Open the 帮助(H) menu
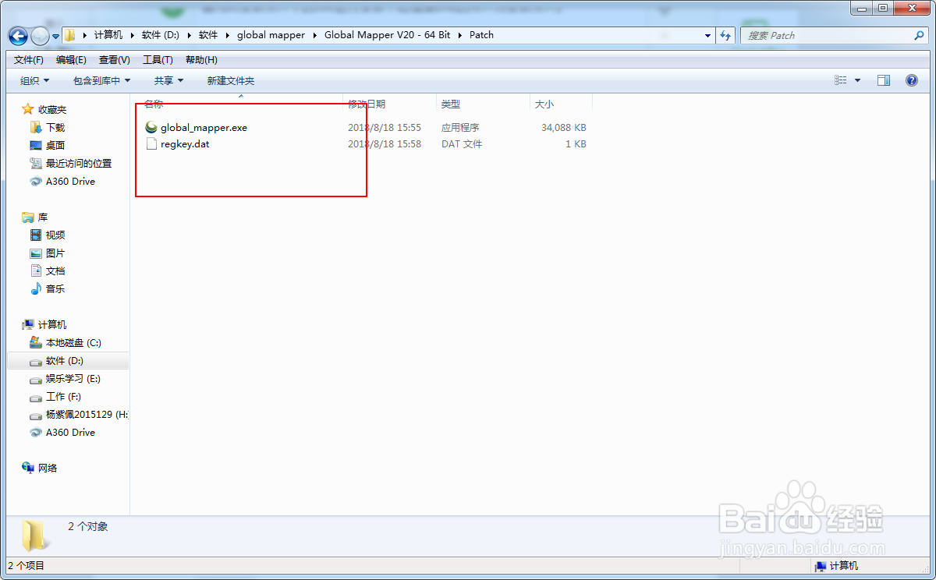 tap(201, 60)
